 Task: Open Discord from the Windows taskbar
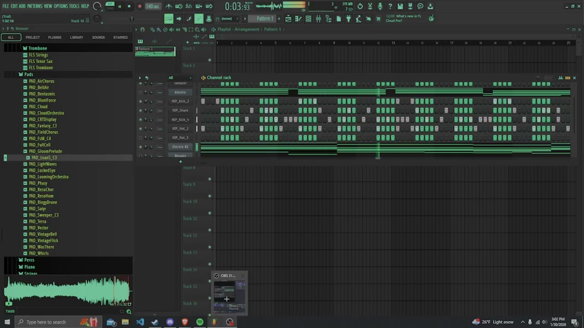tap(170, 322)
